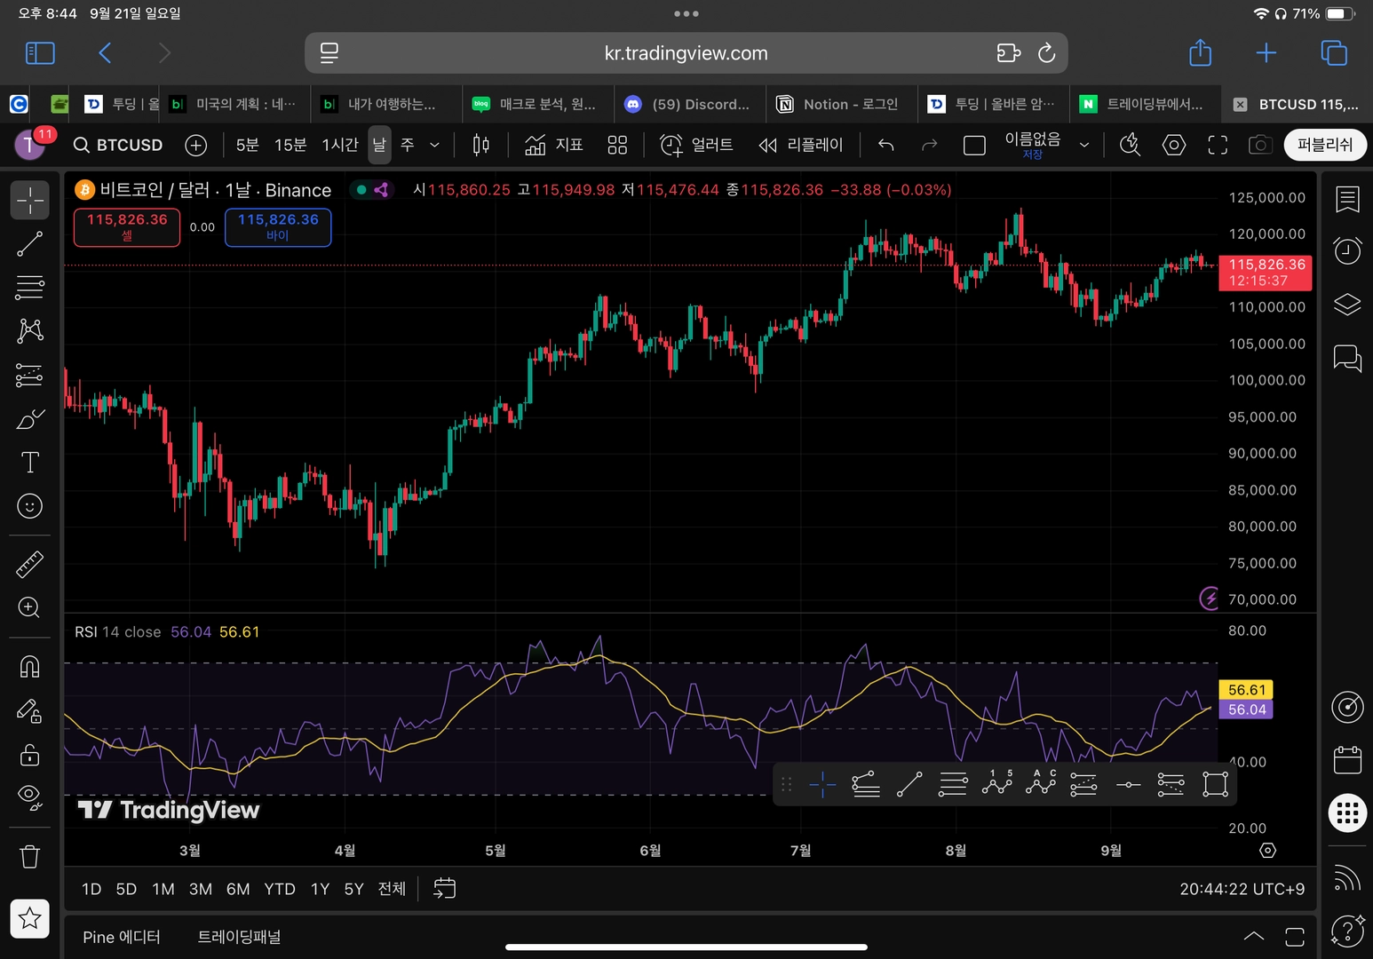This screenshot has height=959, width=1373.
Task: Open the Notion - 로그인 browser tab
Action: (x=838, y=104)
